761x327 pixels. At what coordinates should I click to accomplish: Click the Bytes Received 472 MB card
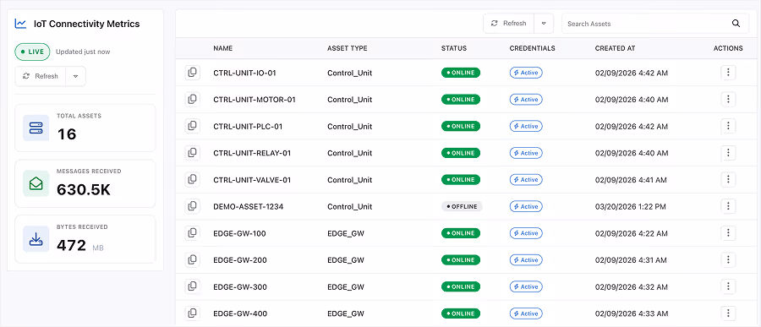tap(85, 239)
